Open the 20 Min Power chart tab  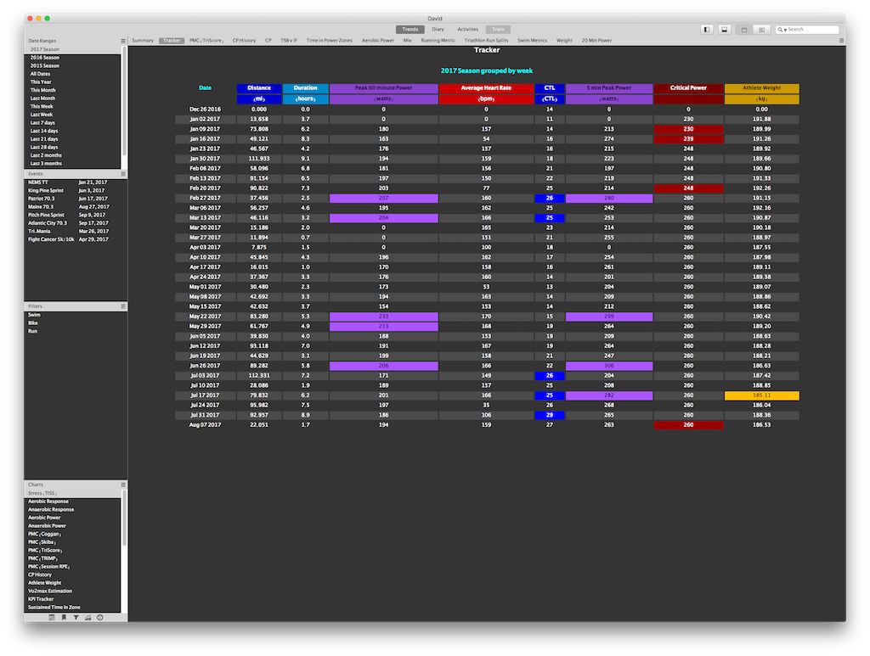click(x=596, y=41)
